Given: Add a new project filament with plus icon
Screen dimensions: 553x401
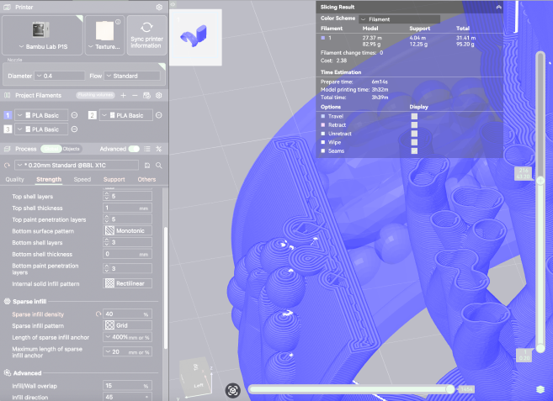Looking at the screenshot, I should [123, 96].
